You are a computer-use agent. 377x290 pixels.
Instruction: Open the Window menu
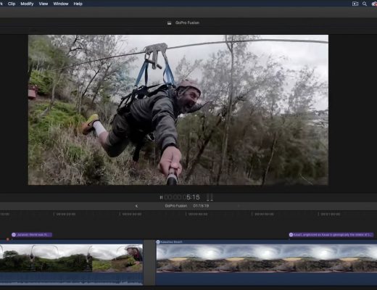pyautogui.click(x=61, y=4)
